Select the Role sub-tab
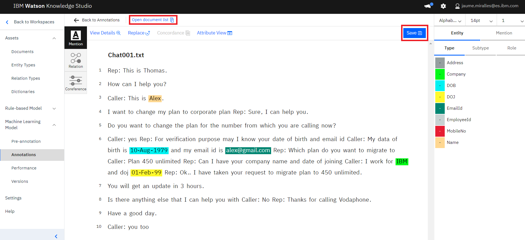 coord(511,48)
